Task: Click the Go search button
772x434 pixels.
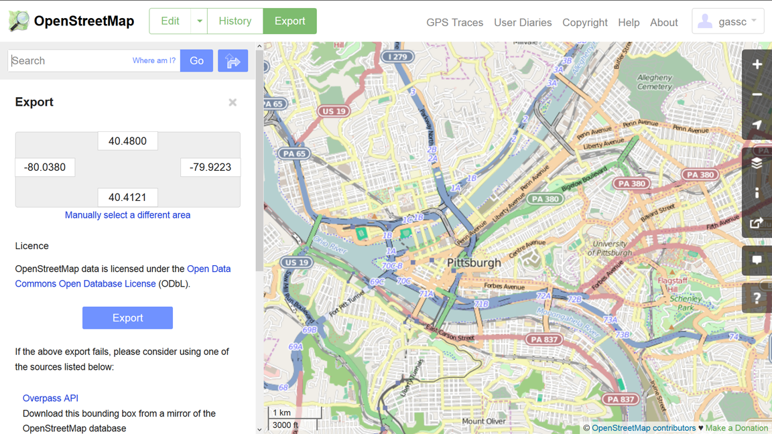Action: (196, 61)
